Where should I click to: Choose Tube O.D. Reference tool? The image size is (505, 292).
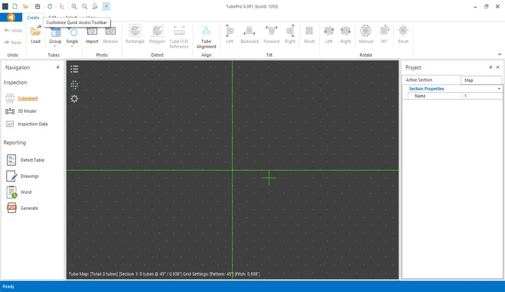[x=179, y=37]
